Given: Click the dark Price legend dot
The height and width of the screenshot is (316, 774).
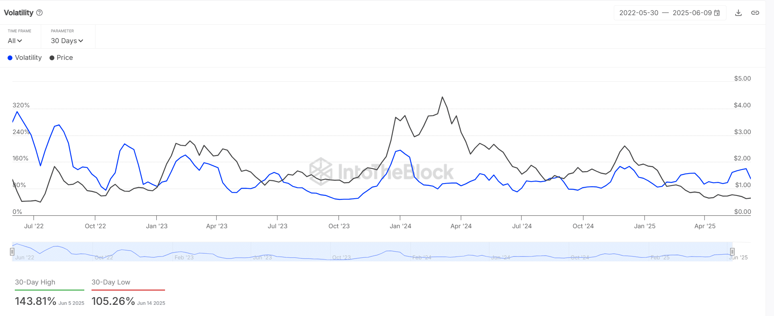Looking at the screenshot, I should click(52, 58).
